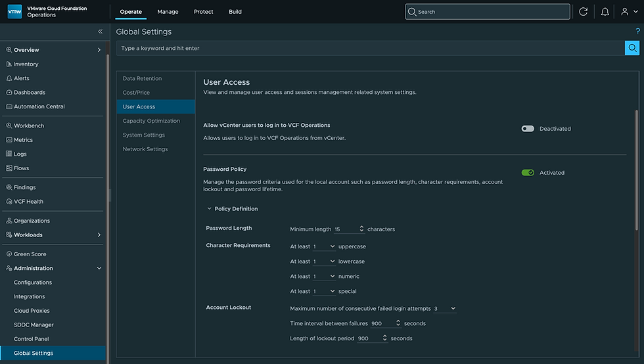Switch to the Build tab
The image size is (644, 364).
pos(235,12)
